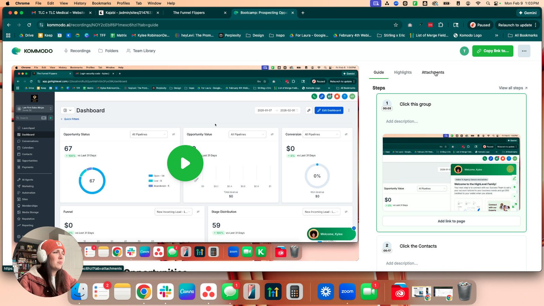544x306 pixels.
Task: Expand the hidden bookmarks chevron
Action: coord(496,35)
